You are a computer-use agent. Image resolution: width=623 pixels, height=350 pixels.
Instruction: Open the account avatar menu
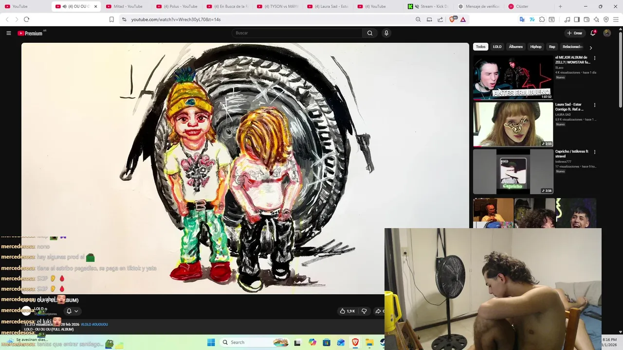point(607,33)
